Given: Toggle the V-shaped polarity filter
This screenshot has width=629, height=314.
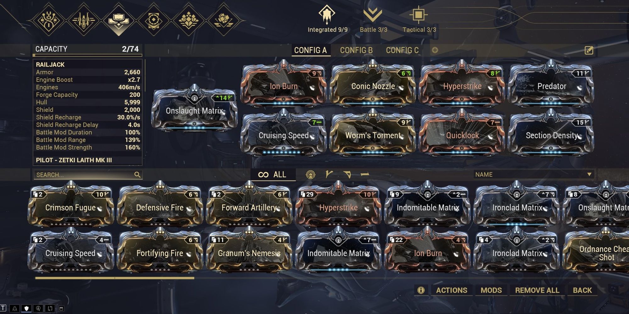Looking at the screenshot, I should click(x=347, y=174).
